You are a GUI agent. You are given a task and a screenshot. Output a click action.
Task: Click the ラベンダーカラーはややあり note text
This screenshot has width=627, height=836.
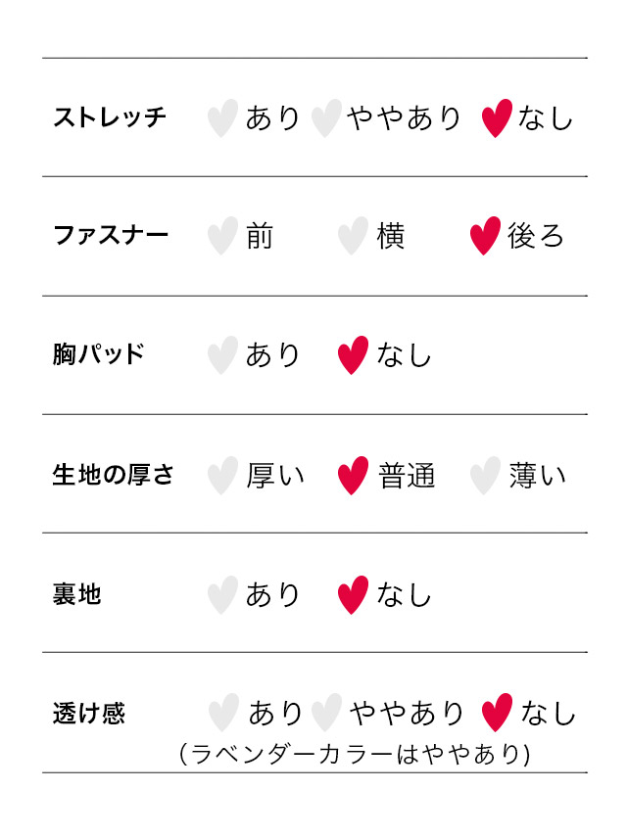pyautogui.click(x=355, y=754)
